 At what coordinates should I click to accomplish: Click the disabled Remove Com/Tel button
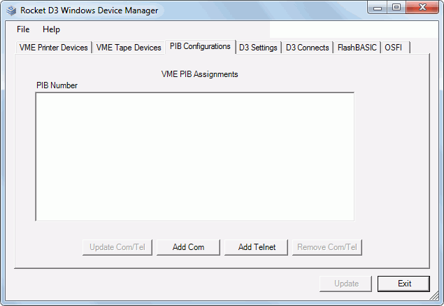coord(327,247)
